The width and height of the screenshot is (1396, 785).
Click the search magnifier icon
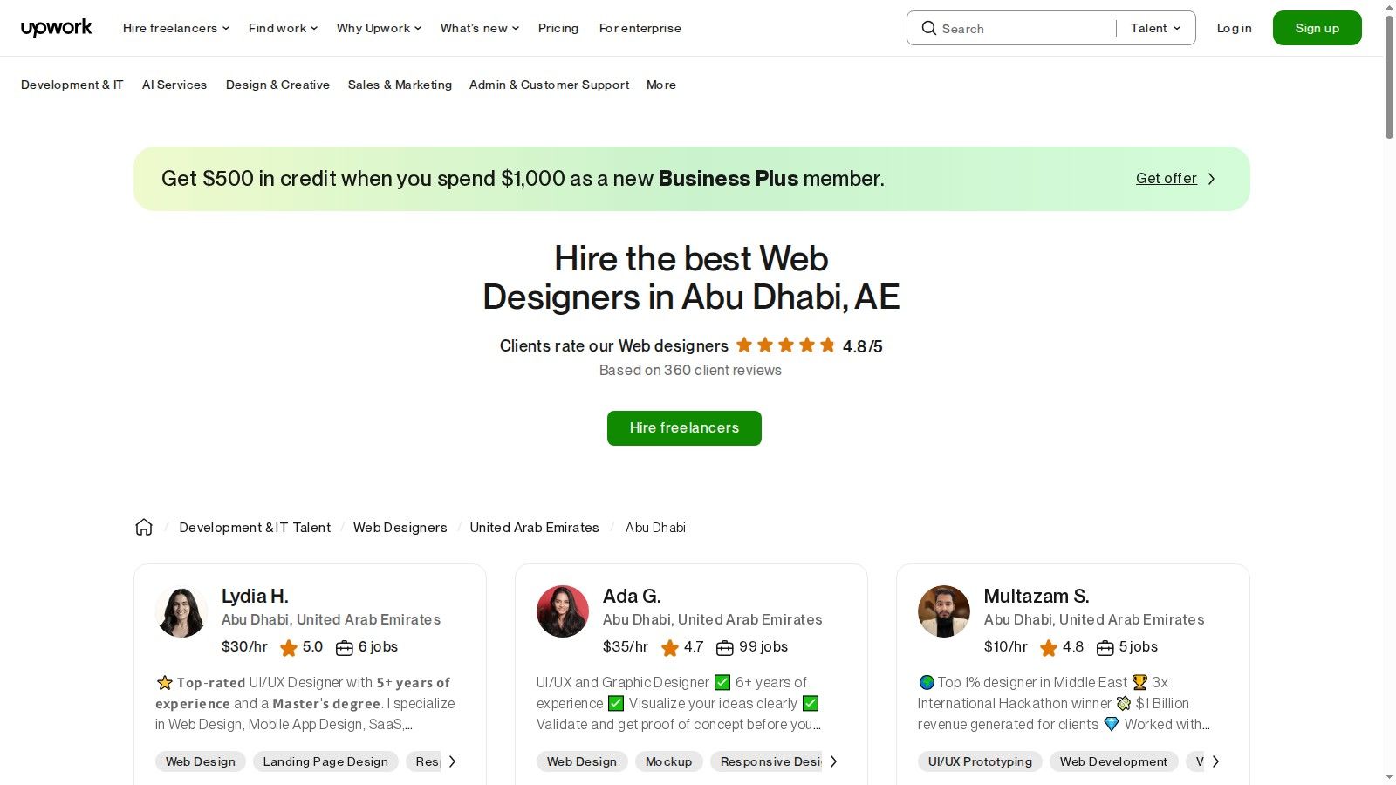click(930, 28)
